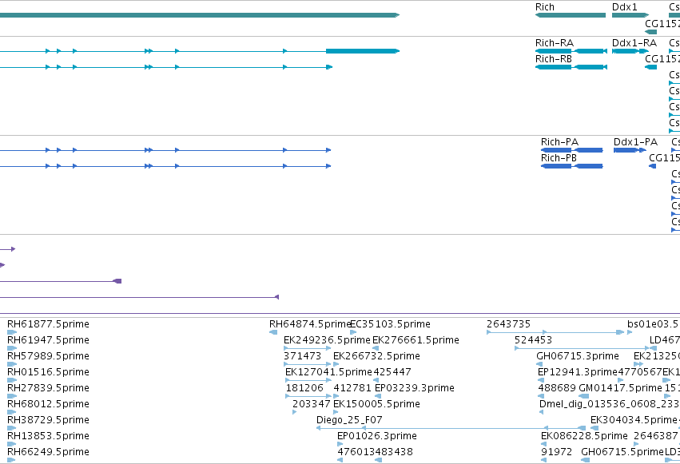The height and width of the screenshot is (464, 680).
Task: Click the thick exon block on first cyan transcript
Action: click(363, 51)
